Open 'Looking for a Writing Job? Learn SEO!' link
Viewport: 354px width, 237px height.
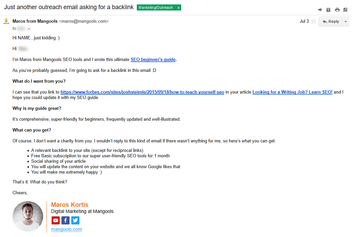pyautogui.click(x=292, y=92)
